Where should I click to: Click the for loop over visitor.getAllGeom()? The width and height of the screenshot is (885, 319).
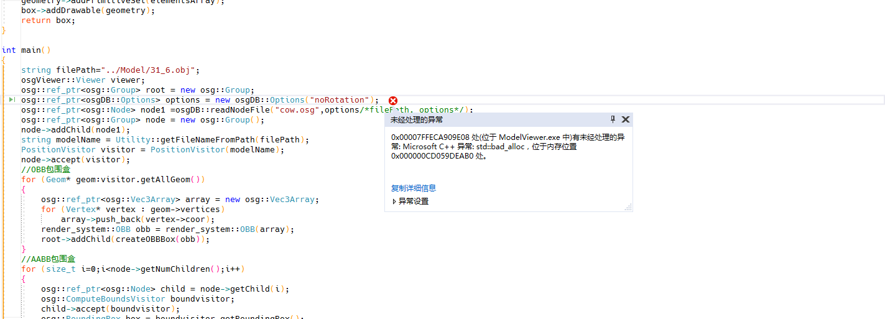113,179
